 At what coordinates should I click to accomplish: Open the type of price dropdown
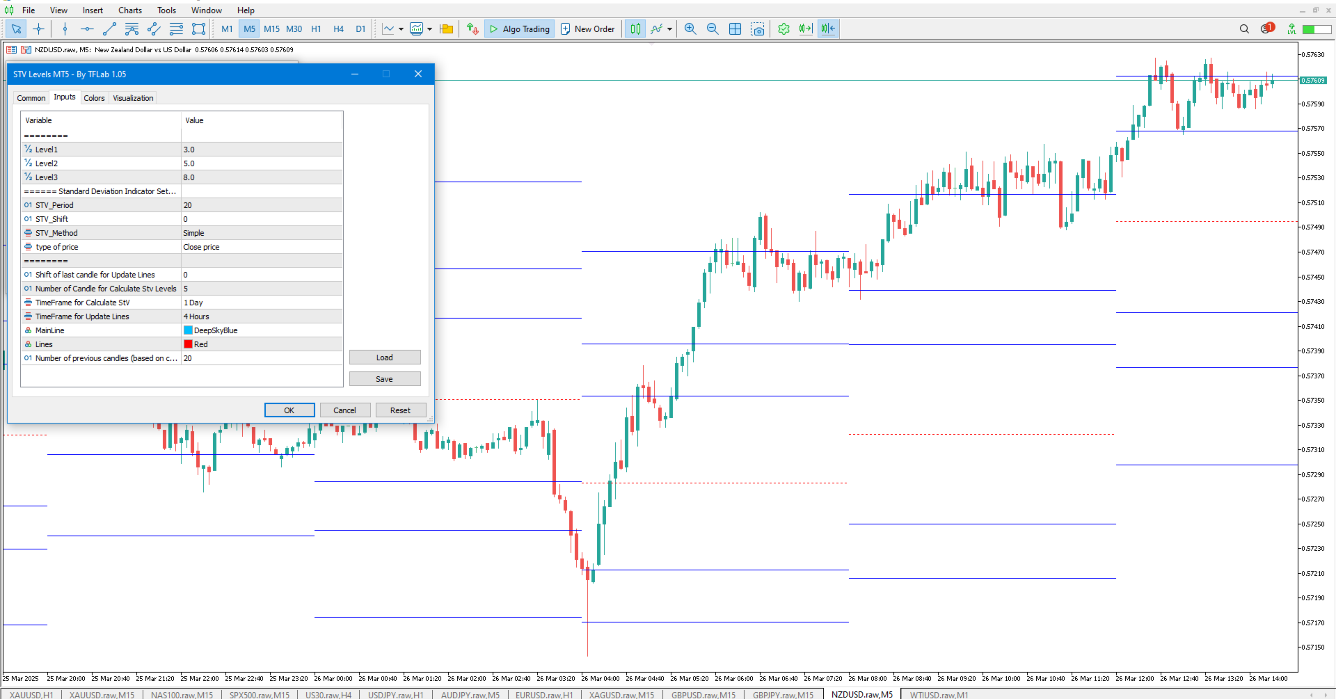click(261, 246)
